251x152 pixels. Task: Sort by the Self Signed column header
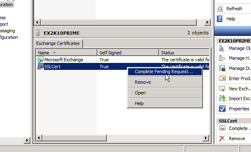click(128, 53)
